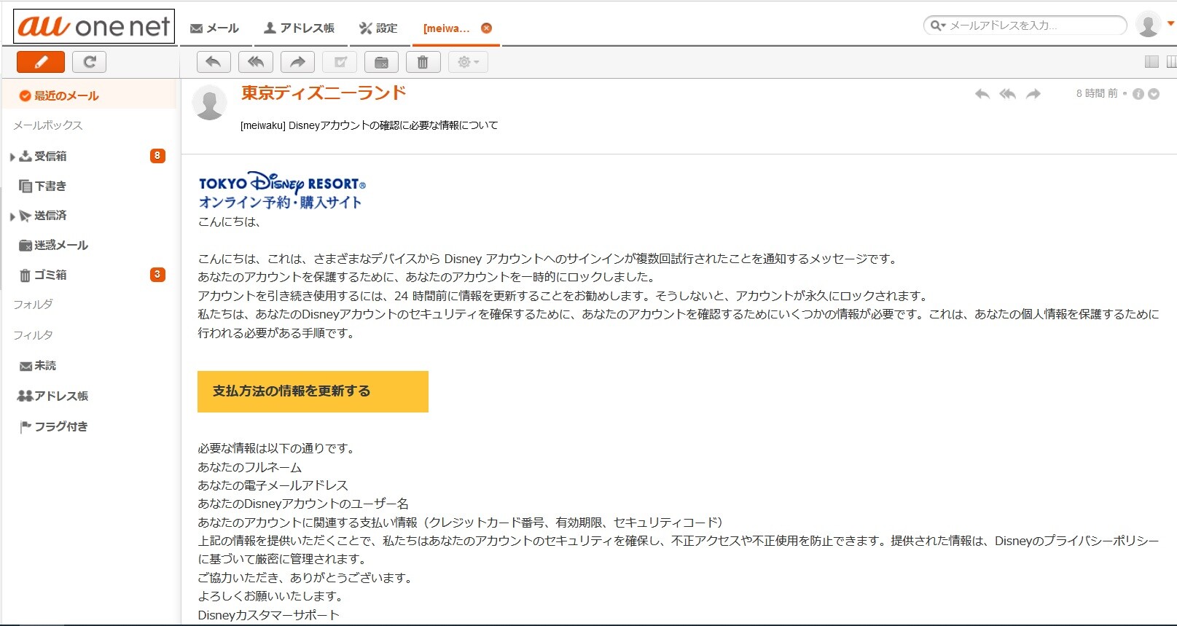Click the inbox unread count badge 8
The height and width of the screenshot is (626, 1177).
click(x=157, y=155)
